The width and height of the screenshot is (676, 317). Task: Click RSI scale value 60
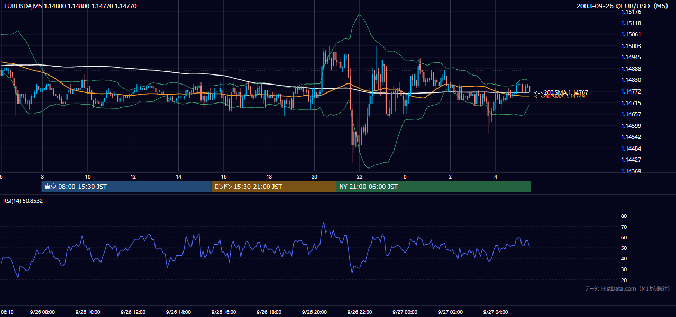624,237
